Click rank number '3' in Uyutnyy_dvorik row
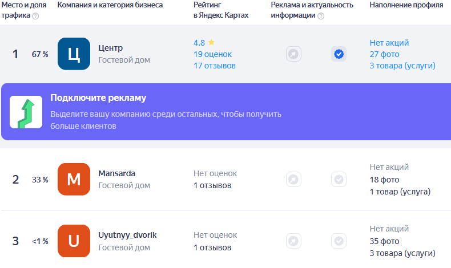This screenshot has width=451, height=268. (x=15, y=241)
